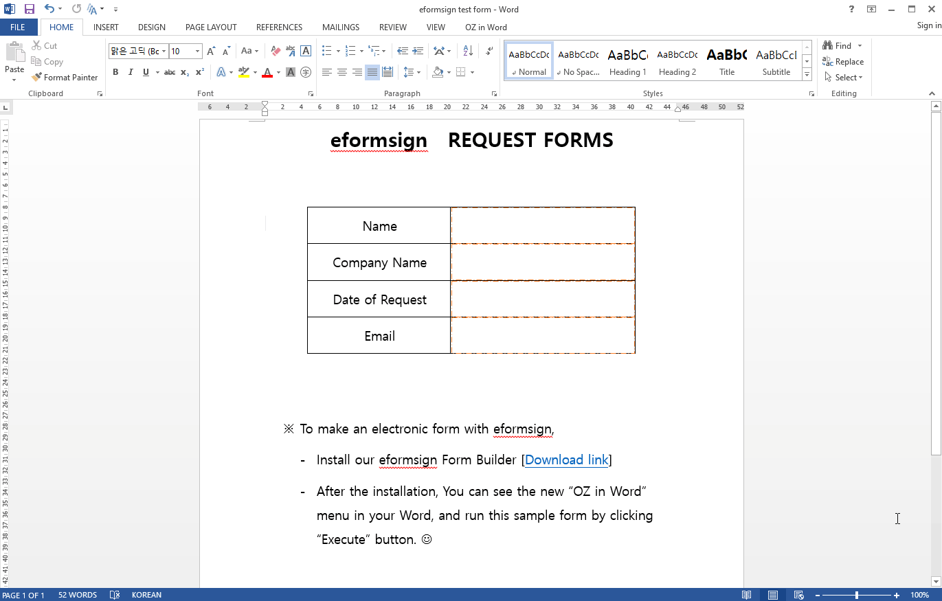Align text to the right

[357, 72]
